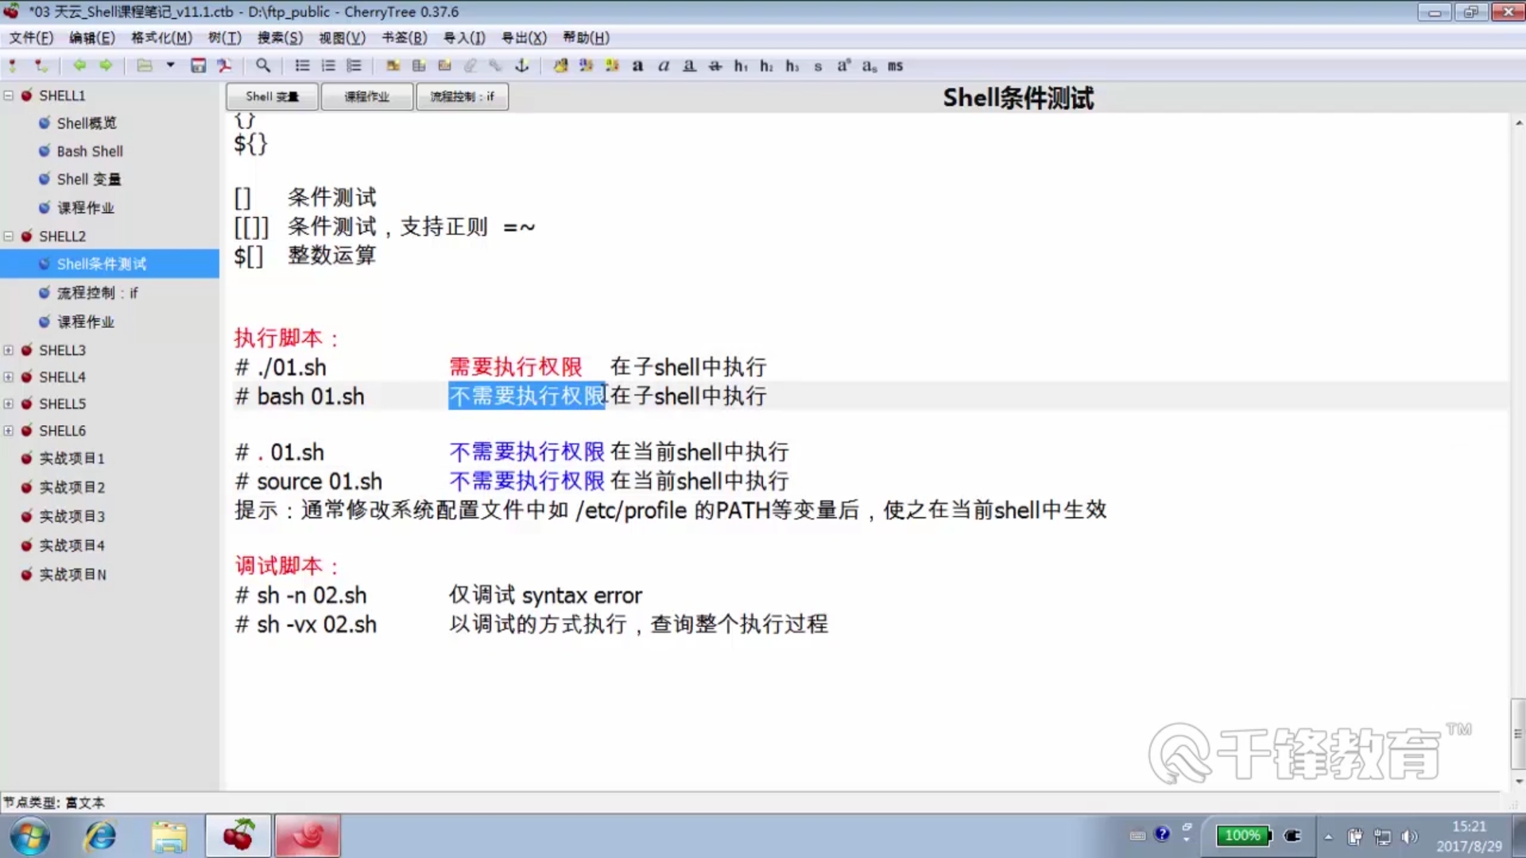Image resolution: width=1526 pixels, height=858 pixels.
Task: Open the find magnifier tool
Action: tap(263, 66)
